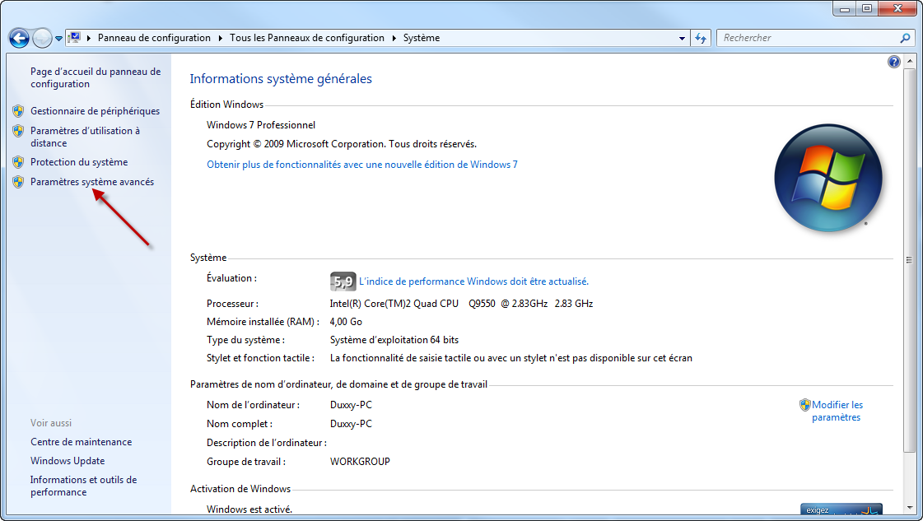Viewport: 923px width, 521px height.
Task: Click the scrollbar up arrow
Action: tap(910, 61)
